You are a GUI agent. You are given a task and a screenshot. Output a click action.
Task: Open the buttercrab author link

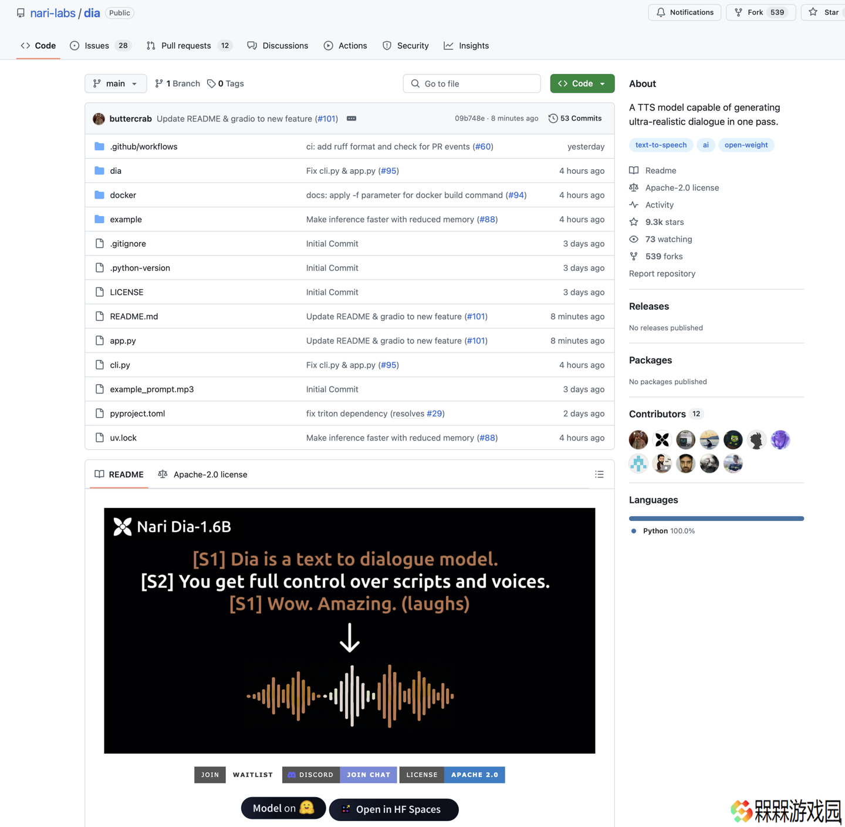pyautogui.click(x=130, y=119)
